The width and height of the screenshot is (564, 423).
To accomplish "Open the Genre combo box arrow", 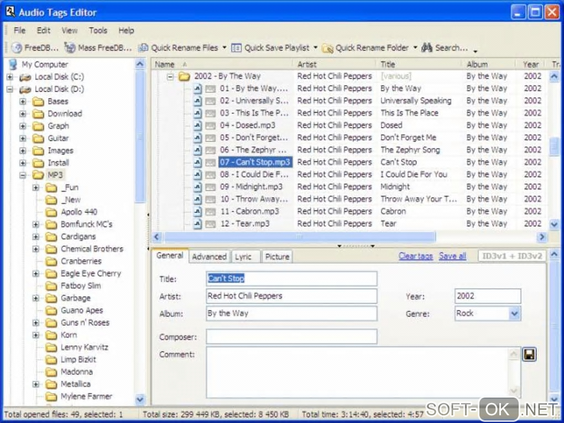I will point(514,314).
